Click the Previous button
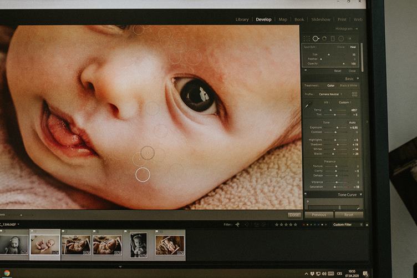 (x=319, y=215)
